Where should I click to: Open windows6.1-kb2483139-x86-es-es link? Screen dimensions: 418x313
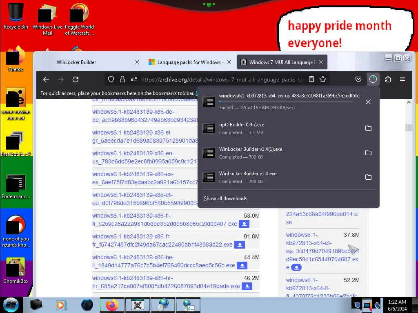[145, 178]
